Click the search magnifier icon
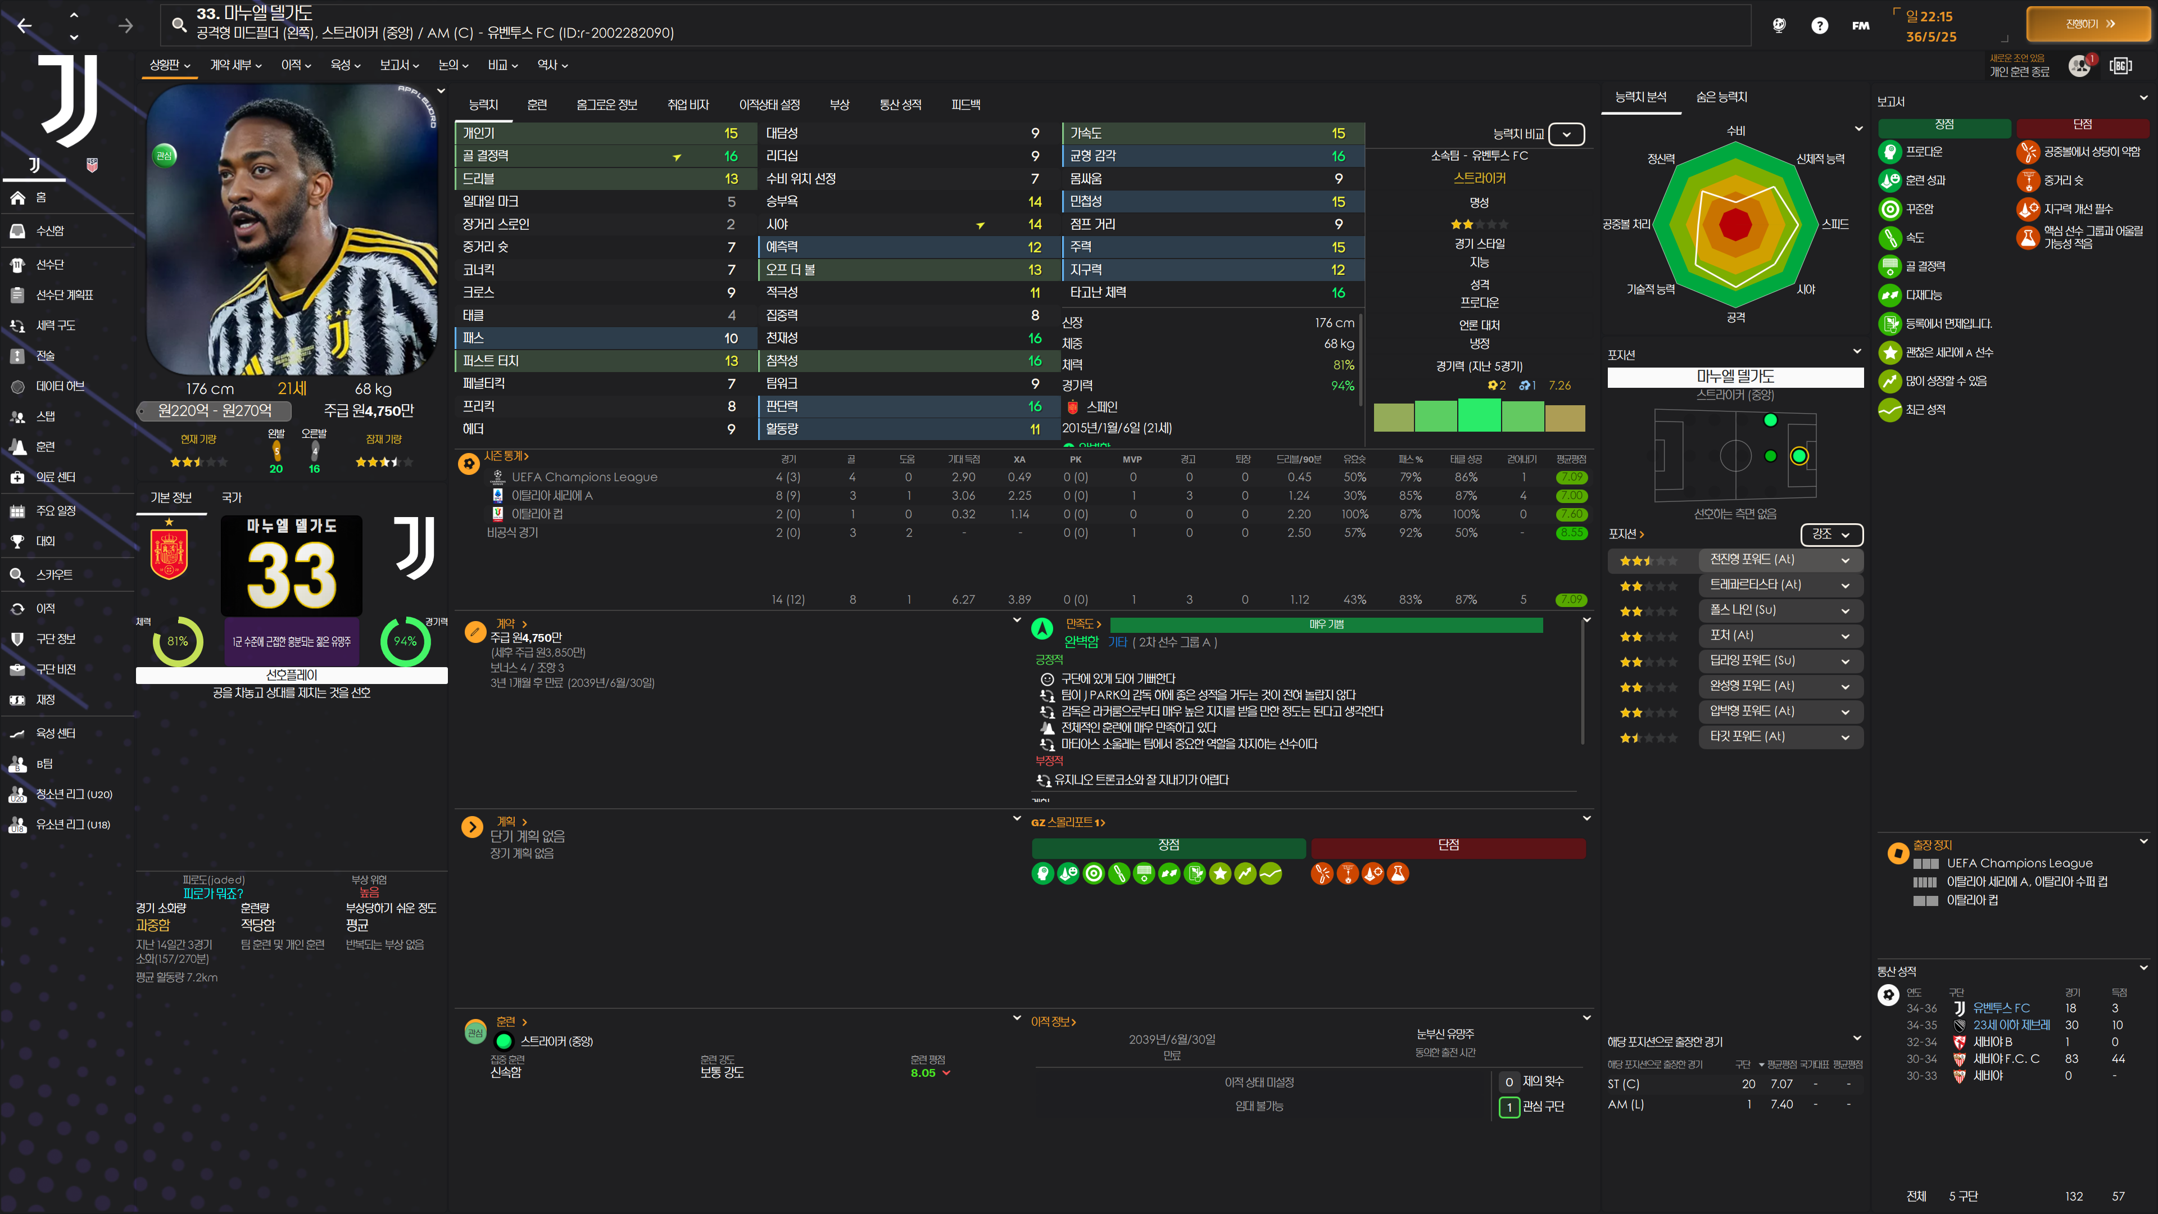Viewport: 2158px width, 1214px height. pyautogui.click(x=179, y=24)
